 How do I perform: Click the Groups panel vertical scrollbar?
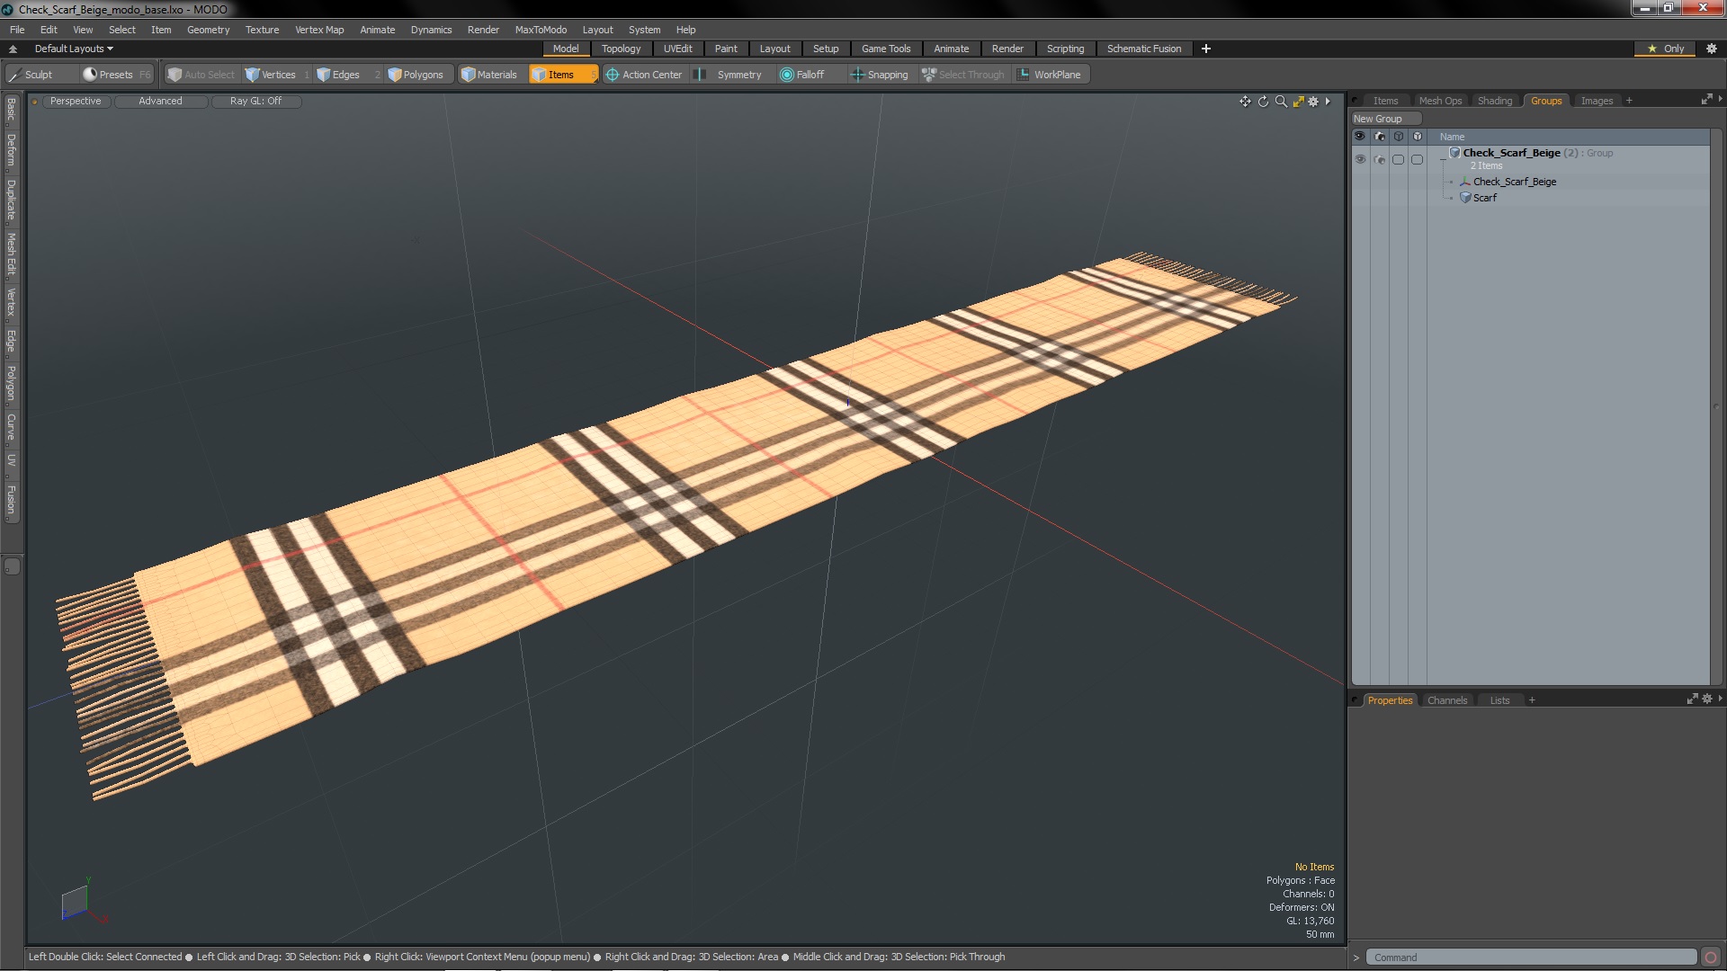[1716, 407]
